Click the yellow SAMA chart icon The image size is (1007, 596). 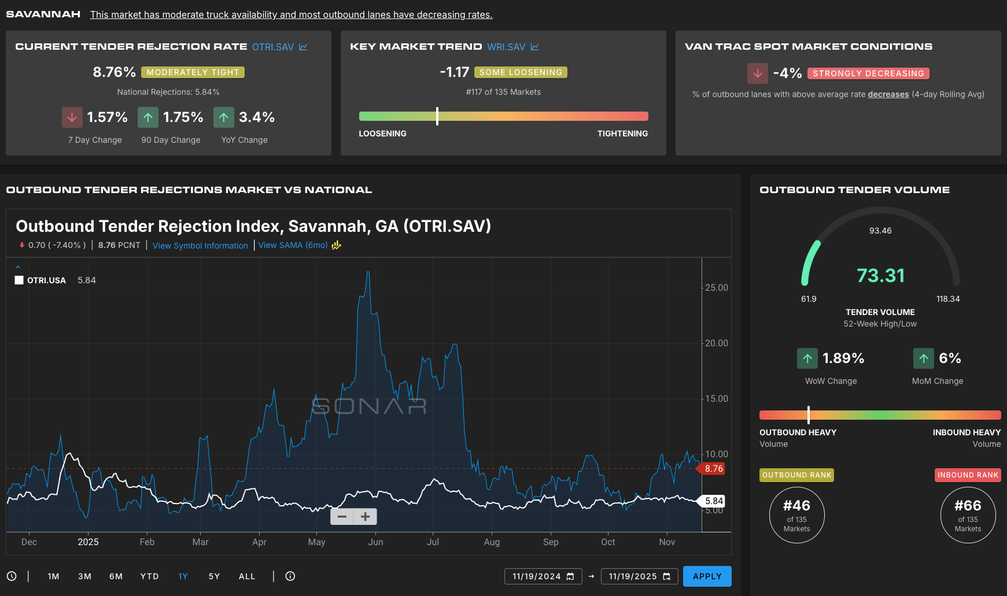336,245
